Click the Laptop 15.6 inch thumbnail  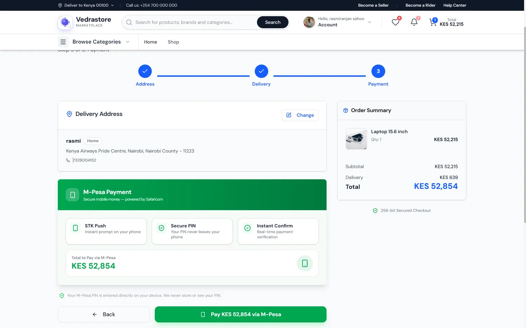(x=356, y=139)
